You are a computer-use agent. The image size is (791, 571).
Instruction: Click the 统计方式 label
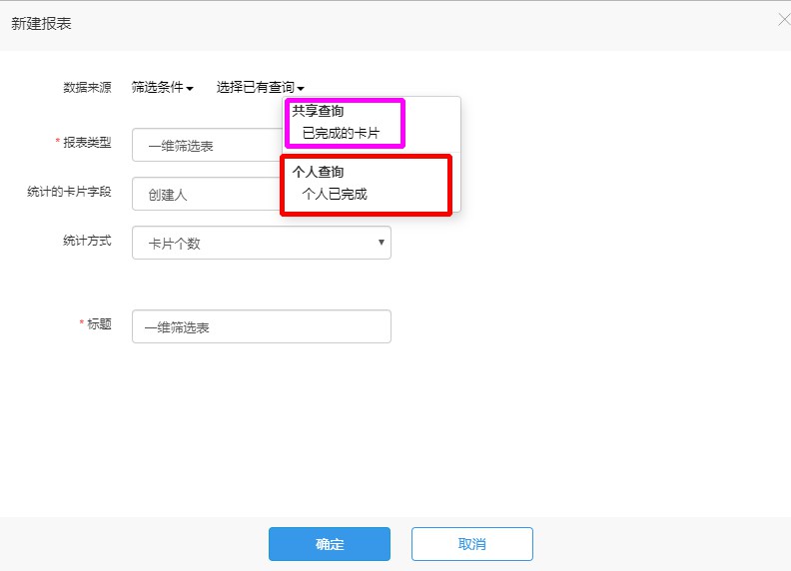pos(87,241)
